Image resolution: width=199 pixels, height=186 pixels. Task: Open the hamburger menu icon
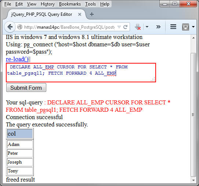pos(173,27)
